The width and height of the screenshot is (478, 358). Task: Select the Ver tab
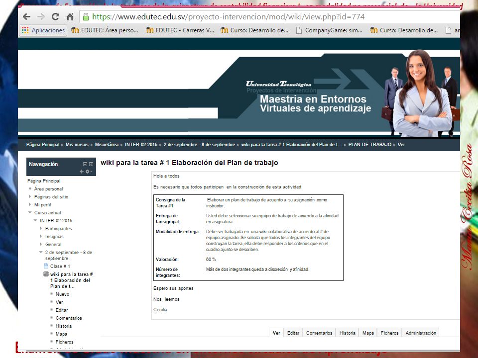(x=276, y=333)
